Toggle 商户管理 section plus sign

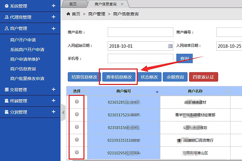point(54,28)
